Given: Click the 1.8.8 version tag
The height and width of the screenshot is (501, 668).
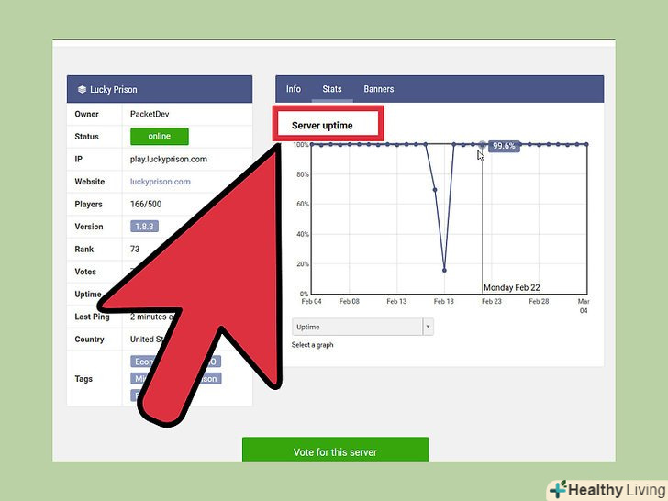Looking at the screenshot, I should [x=144, y=227].
